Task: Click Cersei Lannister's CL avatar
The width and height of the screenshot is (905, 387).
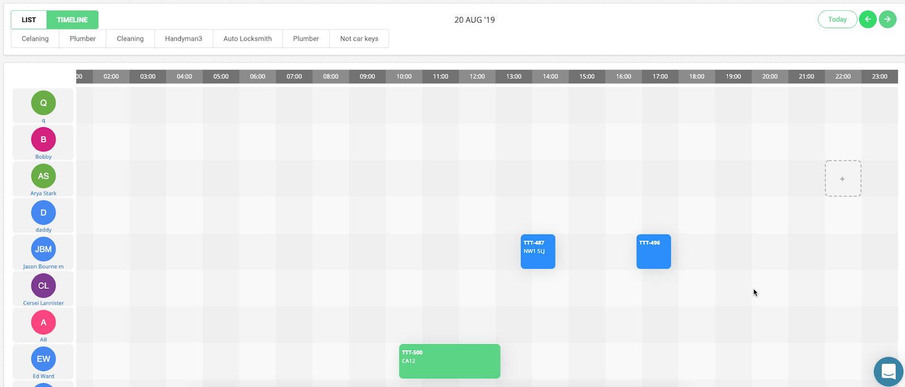Action: pyautogui.click(x=44, y=286)
